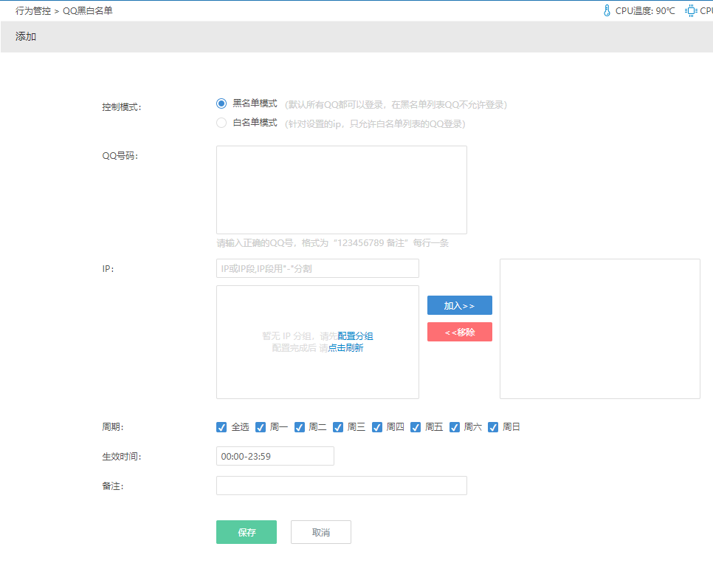The width and height of the screenshot is (713, 572).
Task: Click the 点击刷新 link
Action: point(345,348)
